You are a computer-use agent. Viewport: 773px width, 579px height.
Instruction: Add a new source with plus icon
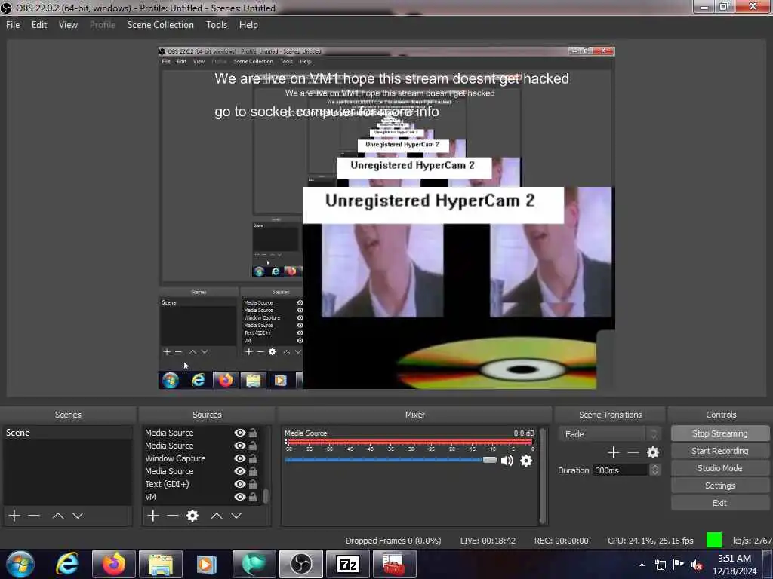[152, 516]
